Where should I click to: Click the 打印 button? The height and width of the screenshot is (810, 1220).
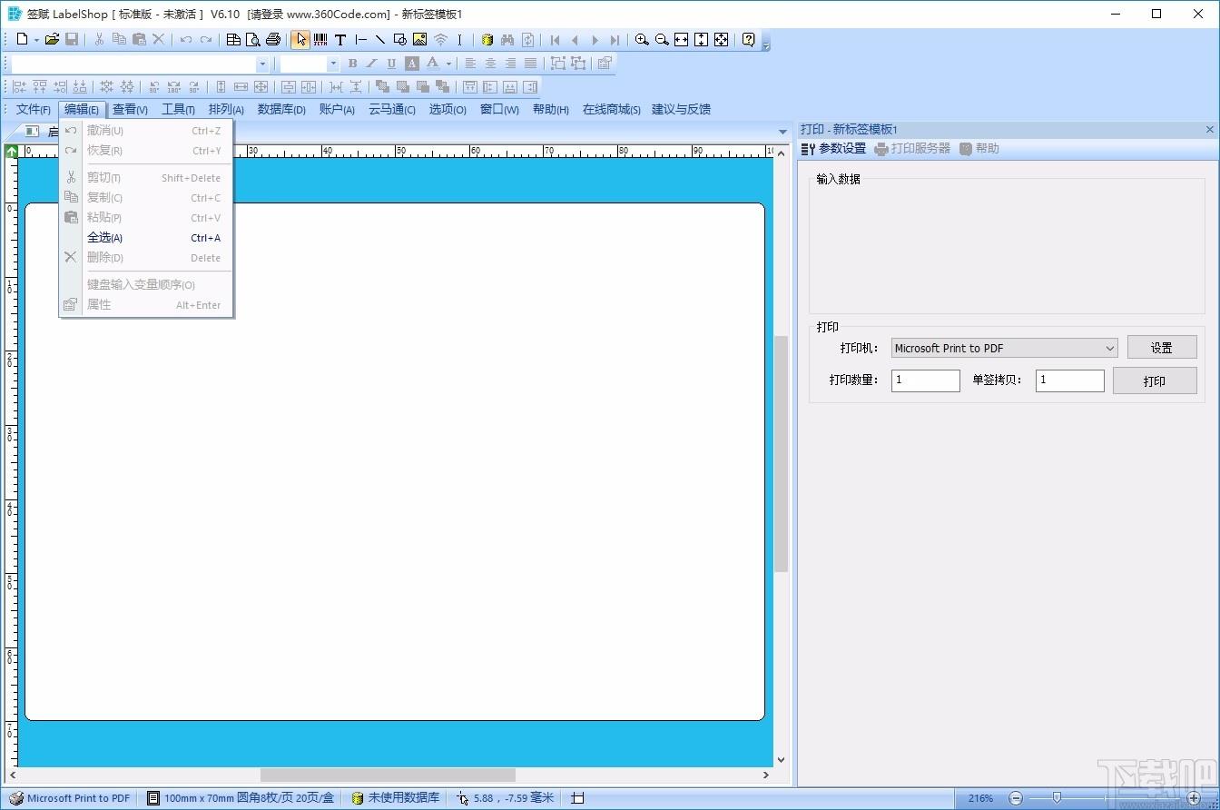point(1155,380)
